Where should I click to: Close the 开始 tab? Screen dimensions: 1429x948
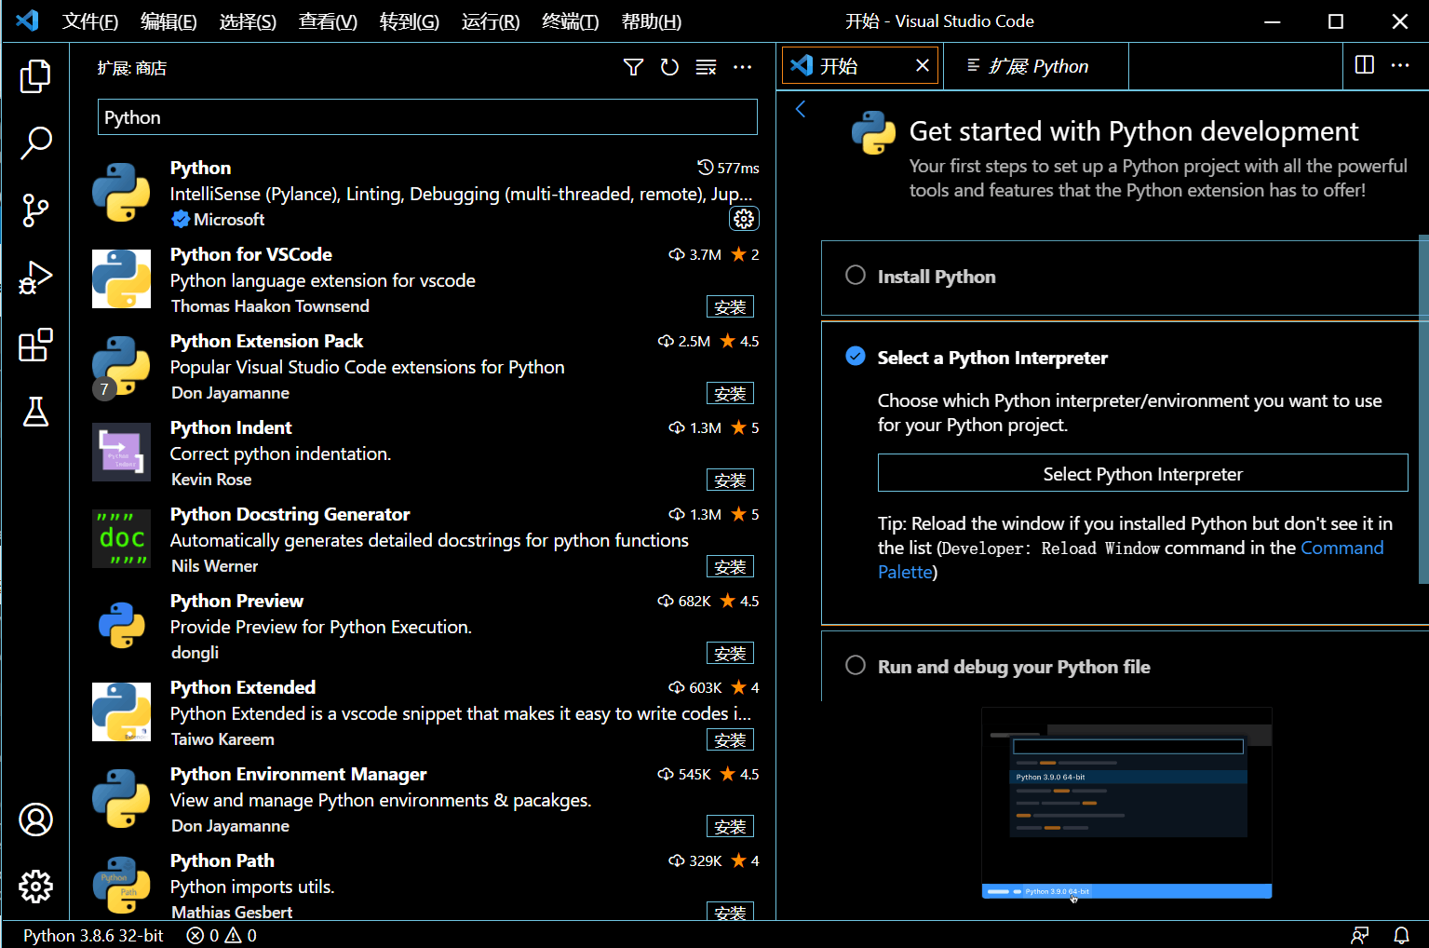[923, 65]
